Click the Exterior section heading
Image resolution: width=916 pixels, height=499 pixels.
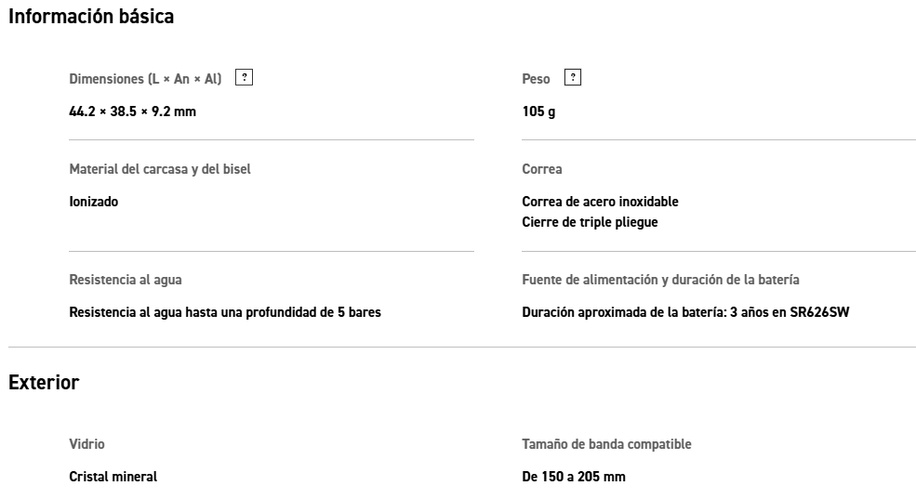tap(44, 383)
